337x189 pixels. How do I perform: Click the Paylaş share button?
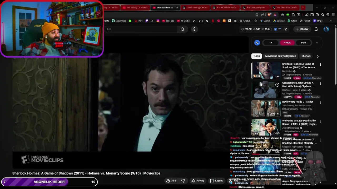click(198, 181)
